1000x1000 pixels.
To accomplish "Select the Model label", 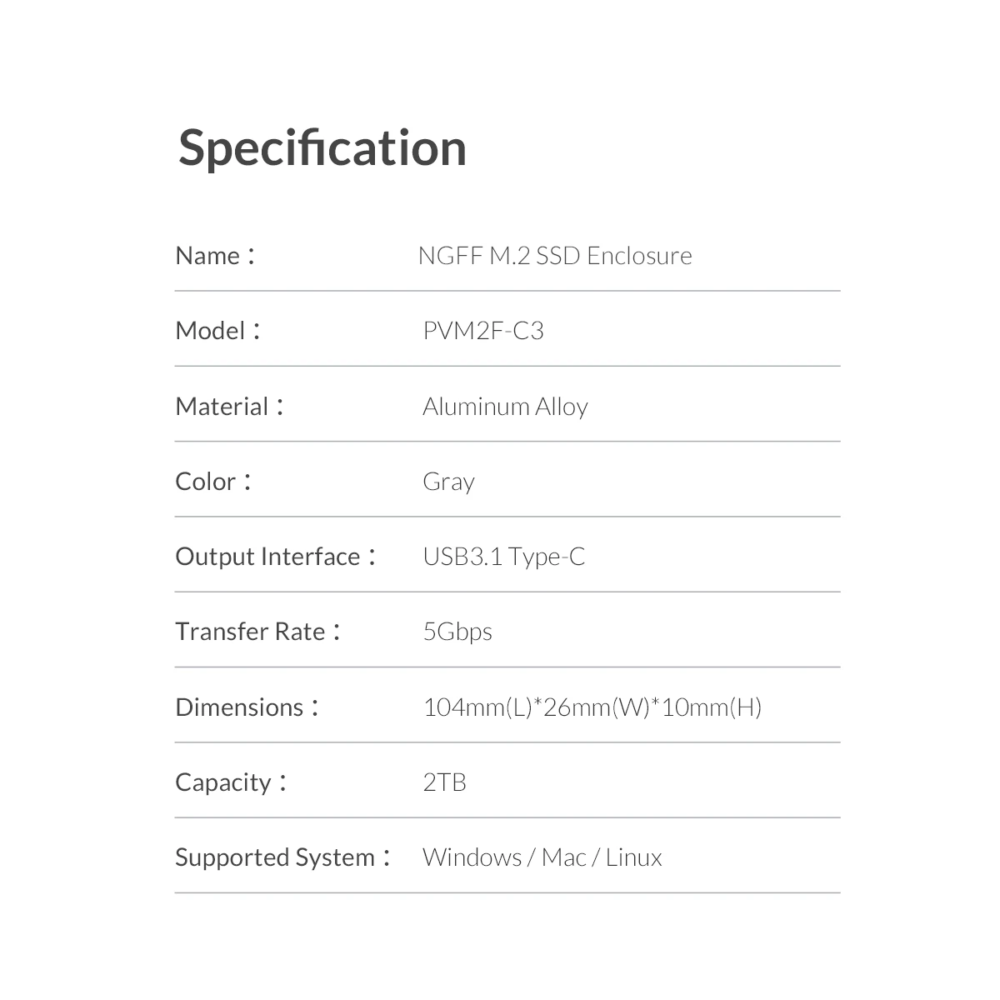I will [218, 331].
